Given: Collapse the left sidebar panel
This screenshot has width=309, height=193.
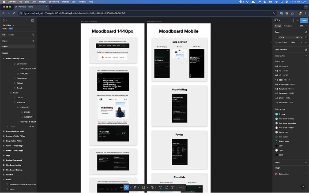Looking at the screenshot, I should (33, 20).
